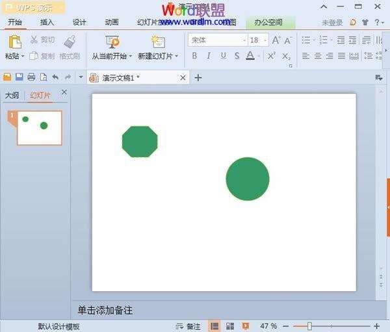Switch to normal view icon
The height and width of the screenshot is (332, 390).
point(214,326)
